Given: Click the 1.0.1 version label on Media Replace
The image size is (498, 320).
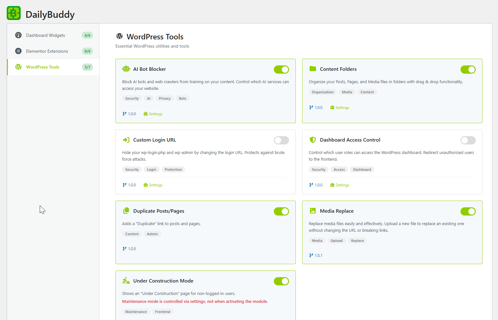Looking at the screenshot, I should 319,255.
